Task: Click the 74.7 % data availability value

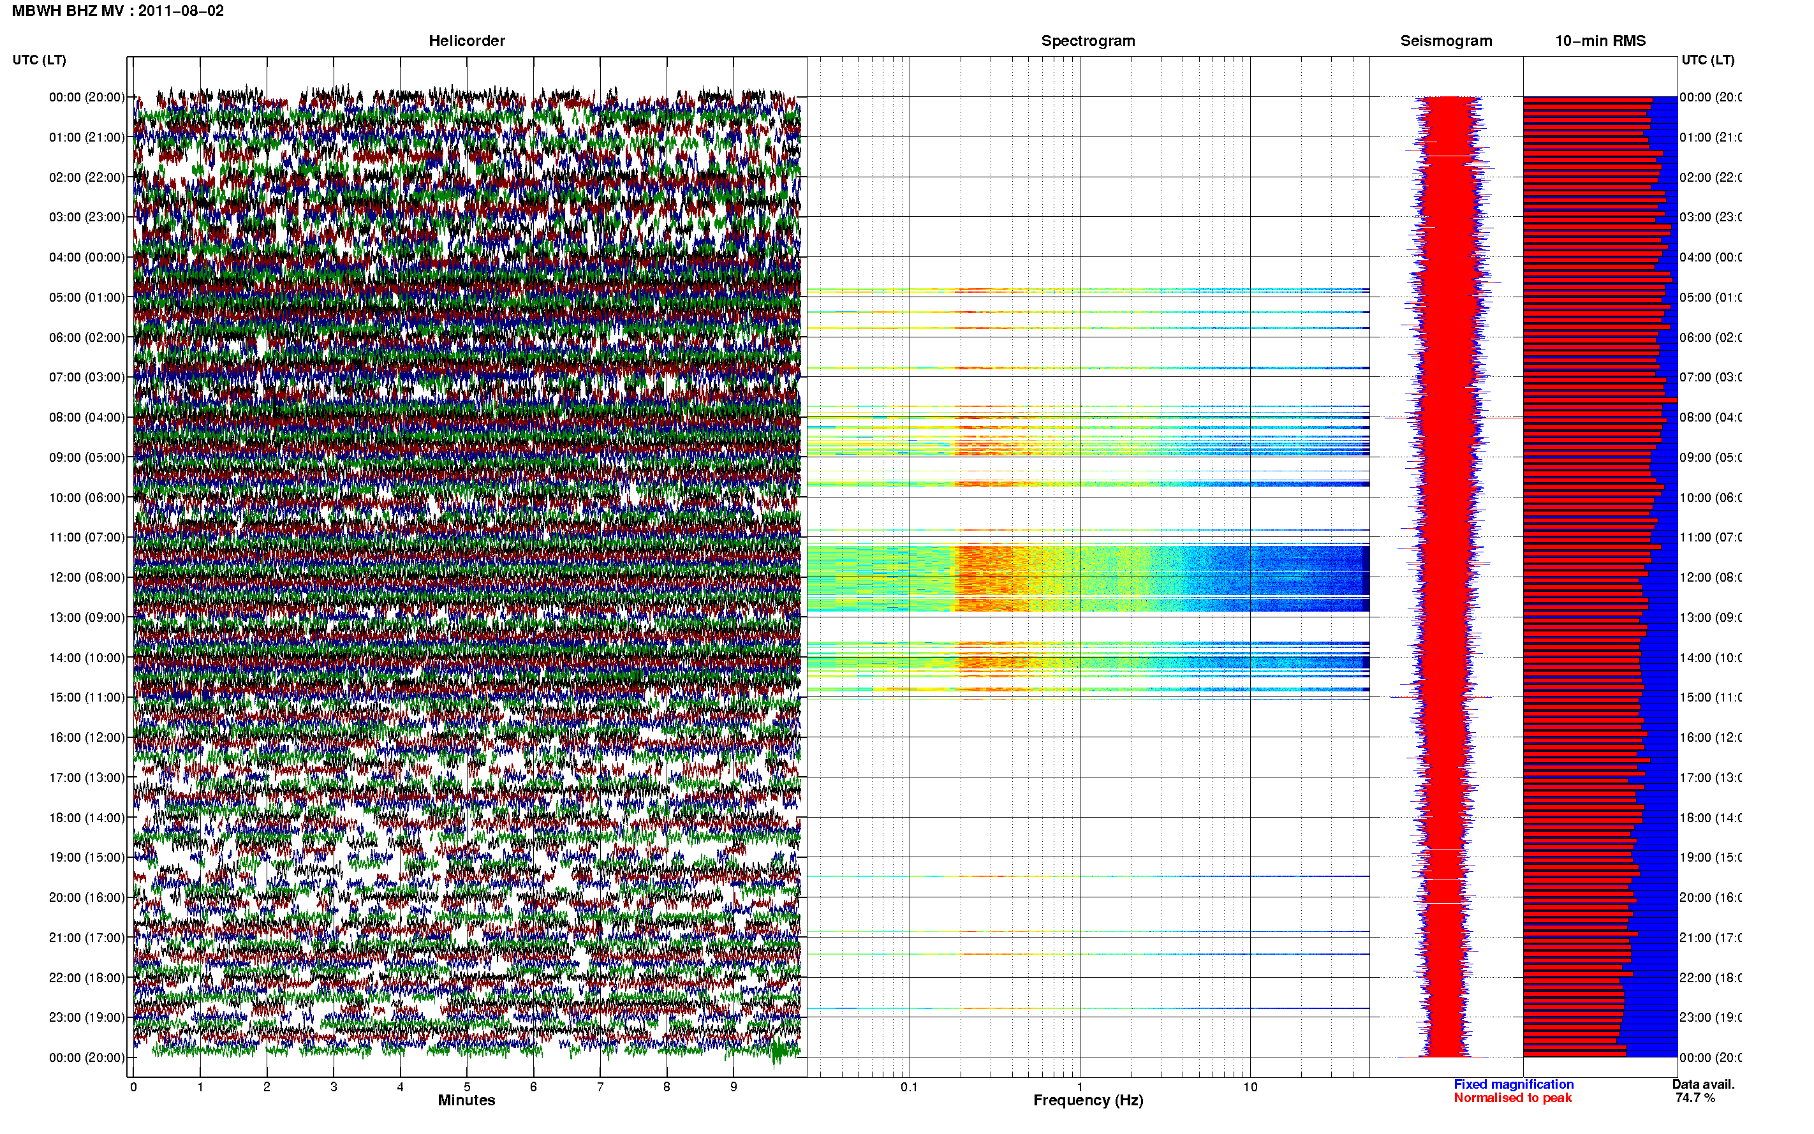Action: click(1695, 1098)
